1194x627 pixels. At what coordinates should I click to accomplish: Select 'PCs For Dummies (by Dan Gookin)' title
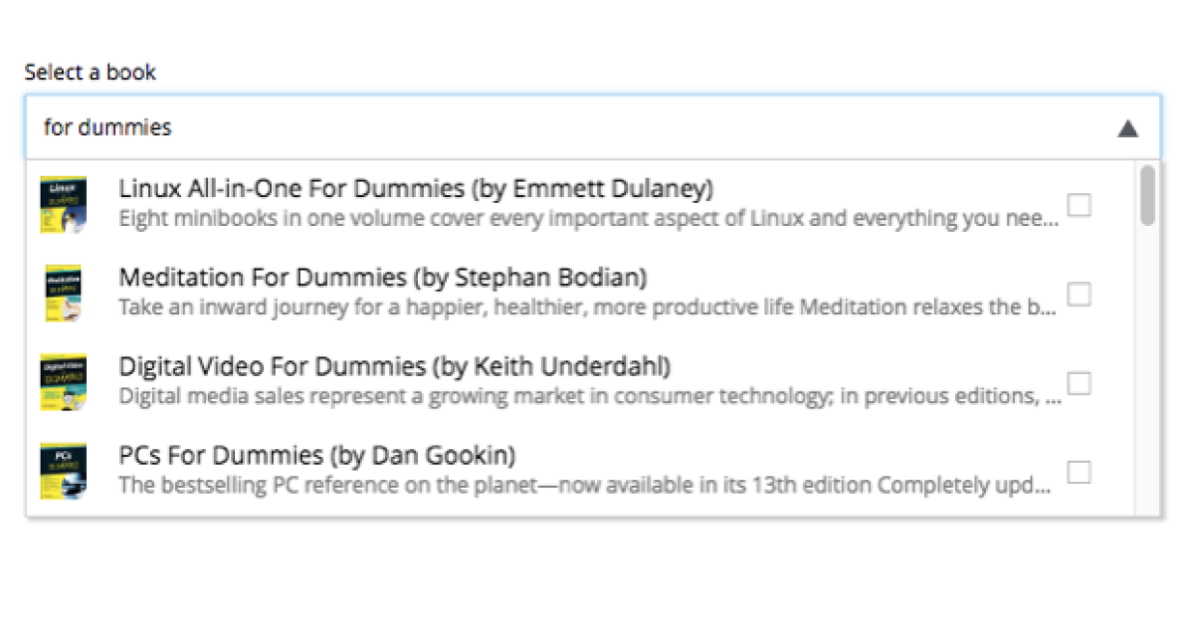click(317, 456)
